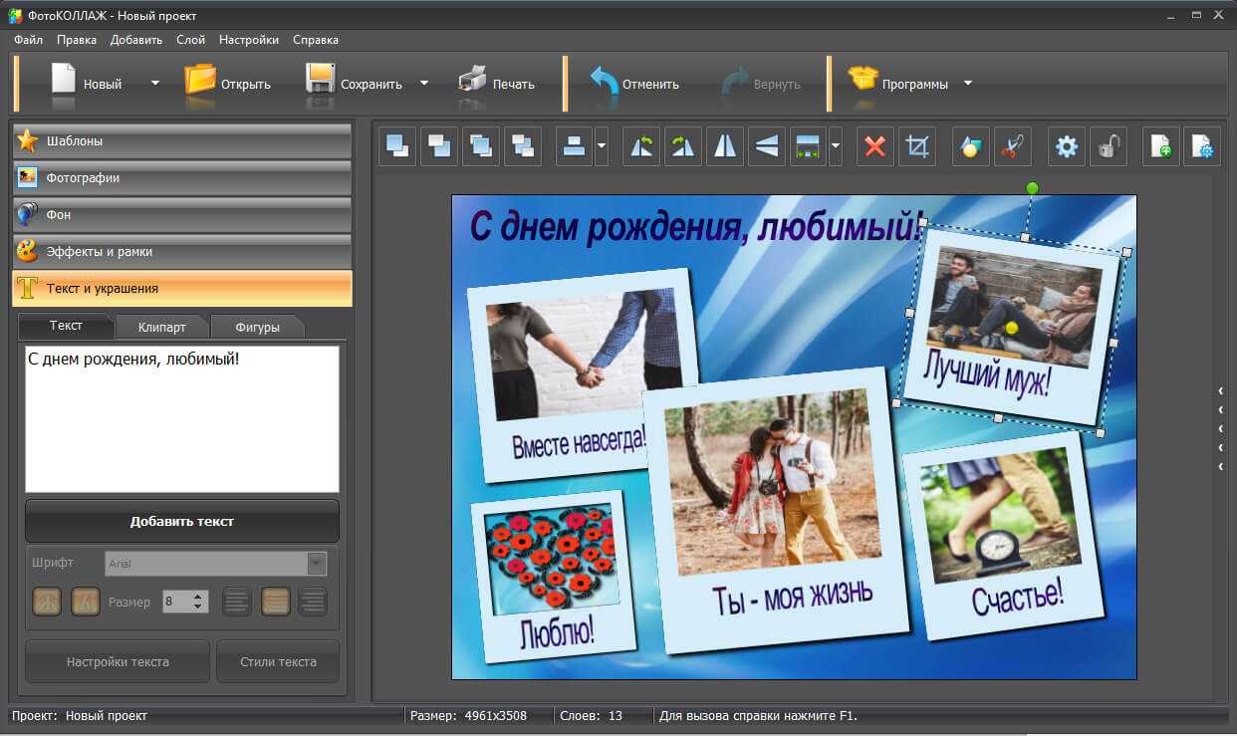The width and height of the screenshot is (1237, 736).
Task: Expand the Программы dropdown arrow
Action: (967, 84)
